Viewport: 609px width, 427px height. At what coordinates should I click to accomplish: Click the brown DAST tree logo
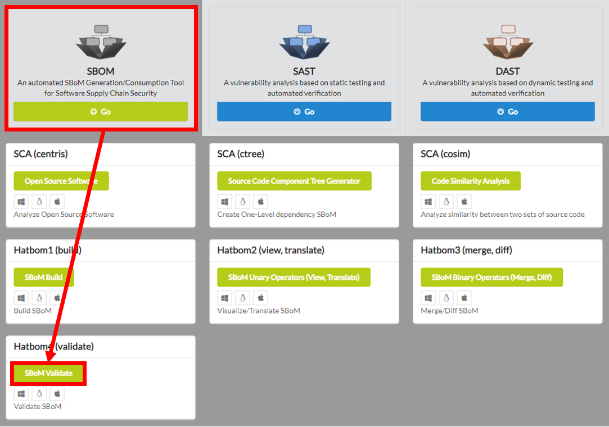click(x=508, y=42)
